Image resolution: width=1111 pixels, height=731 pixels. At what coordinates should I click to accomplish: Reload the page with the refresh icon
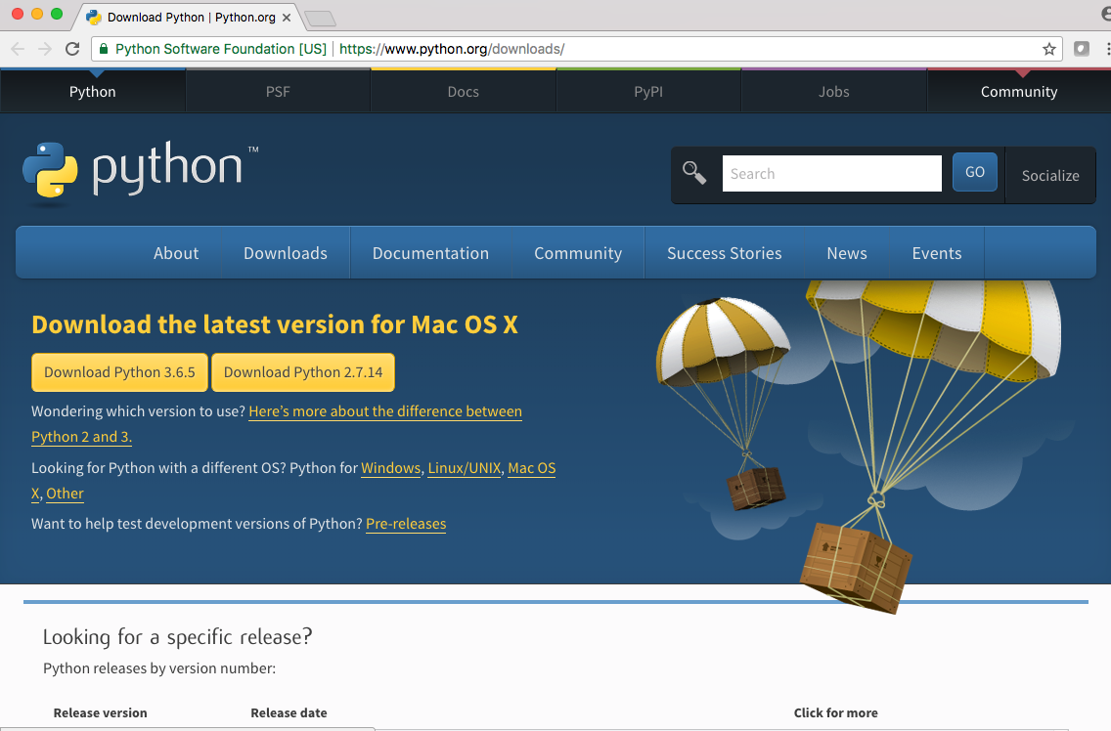coord(72,49)
